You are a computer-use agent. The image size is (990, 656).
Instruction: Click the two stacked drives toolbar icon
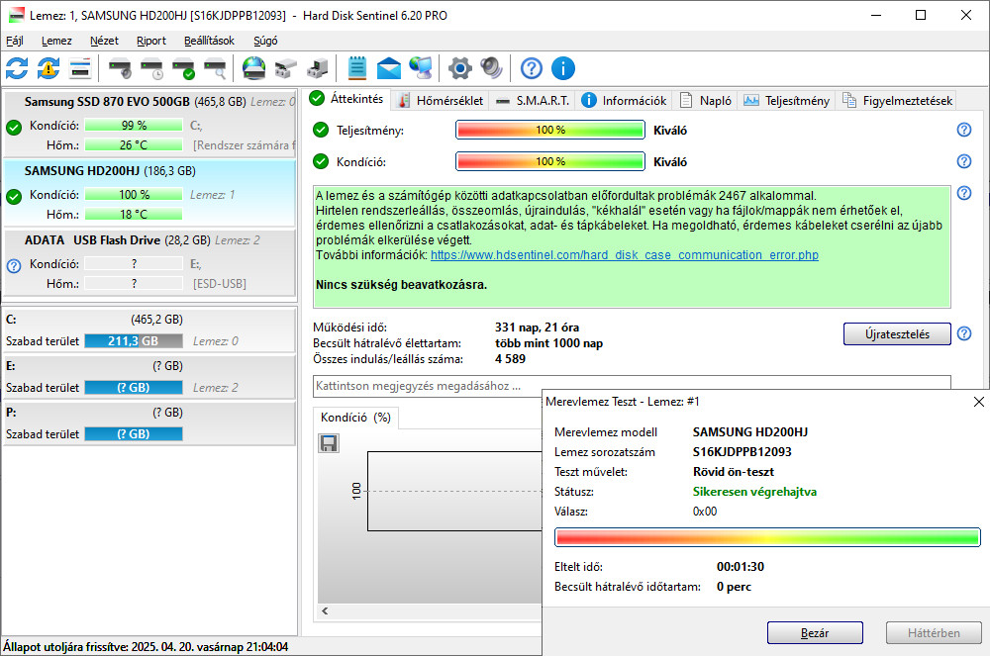(x=286, y=68)
